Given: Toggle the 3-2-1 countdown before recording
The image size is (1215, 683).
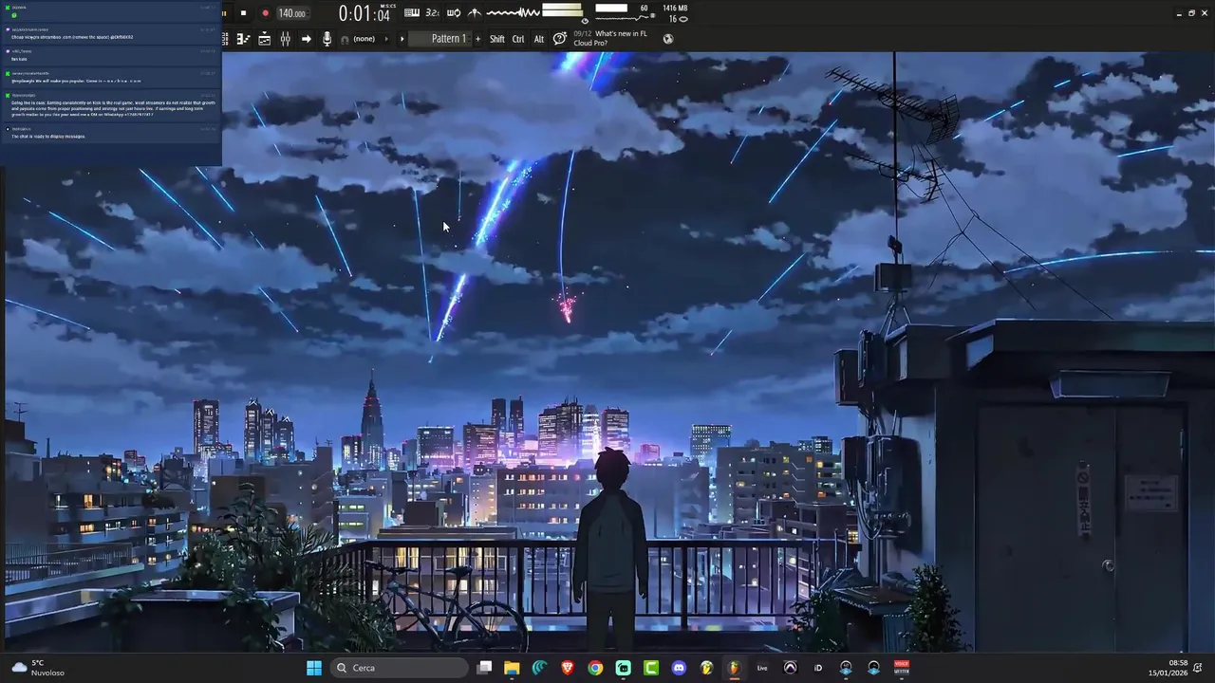Looking at the screenshot, I should (x=432, y=12).
